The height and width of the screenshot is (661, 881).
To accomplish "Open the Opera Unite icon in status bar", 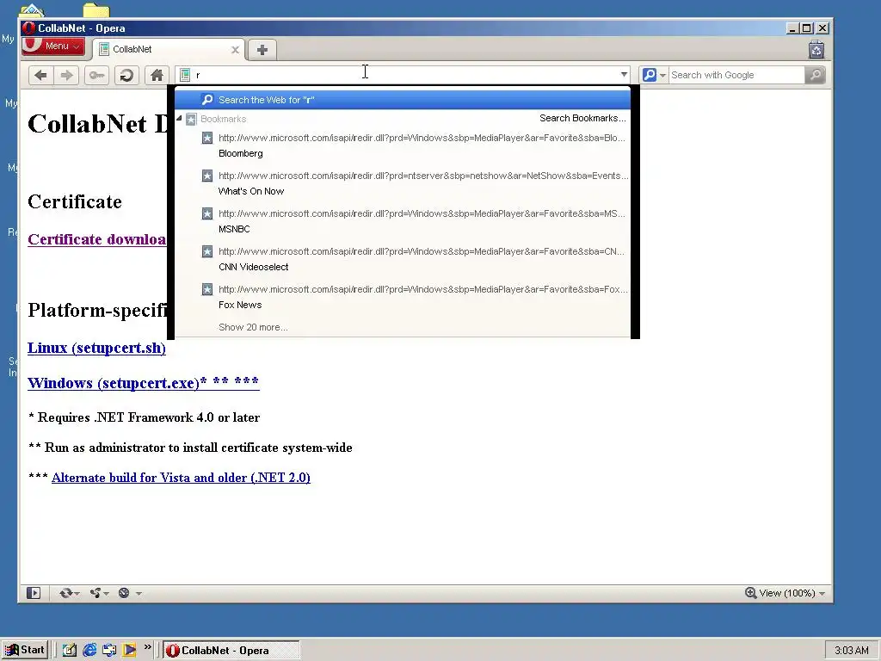I will pos(95,593).
